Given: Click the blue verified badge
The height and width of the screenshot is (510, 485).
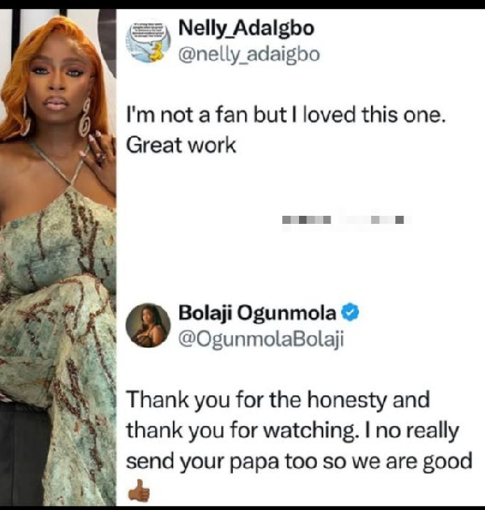Looking at the screenshot, I should pos(350,313).
